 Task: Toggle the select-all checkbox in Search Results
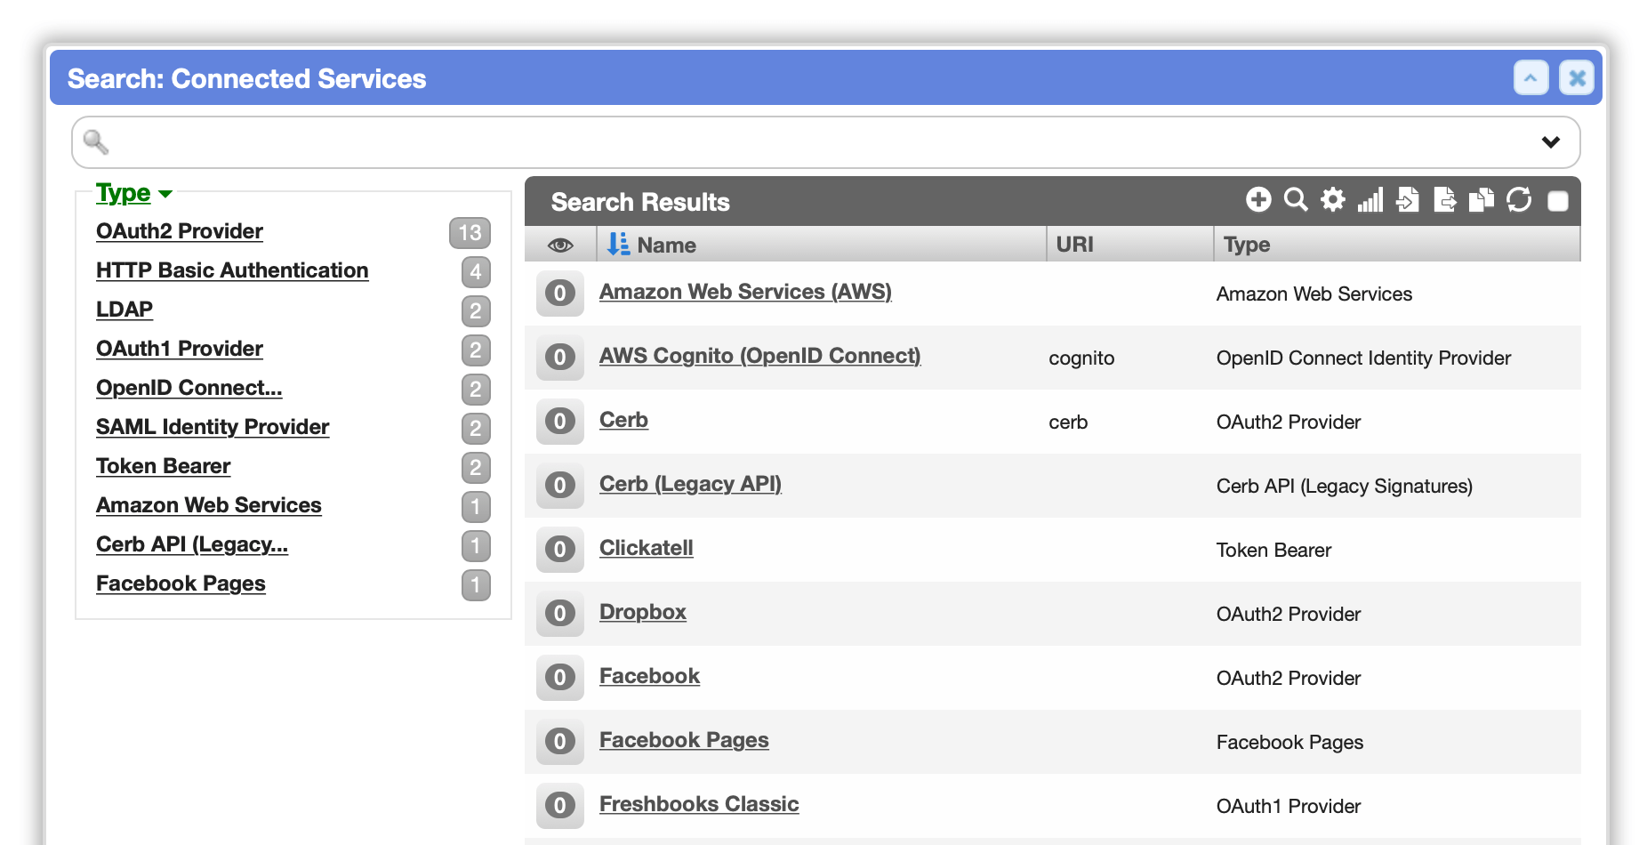point(1558,201)
